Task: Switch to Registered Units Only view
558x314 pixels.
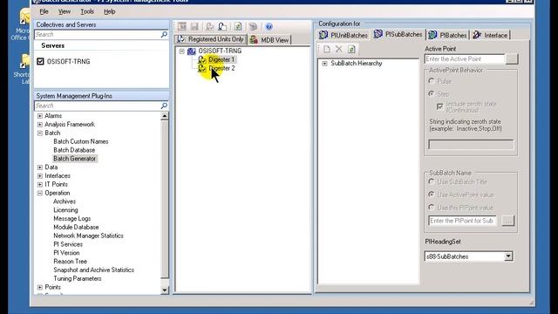Action: point(210,39)
